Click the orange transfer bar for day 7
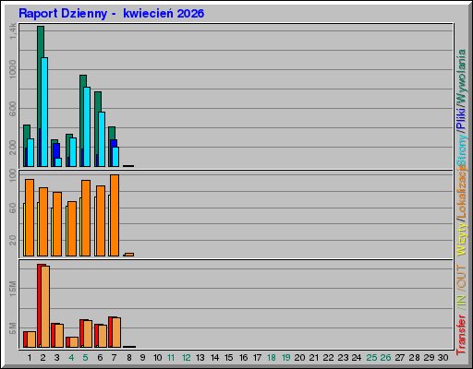 click(116, 332)
